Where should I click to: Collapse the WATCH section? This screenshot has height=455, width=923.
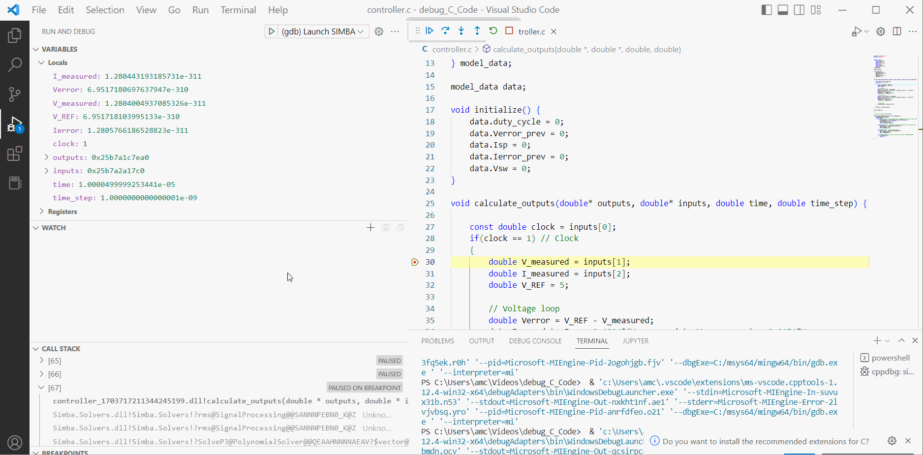(x=35, y=228)
